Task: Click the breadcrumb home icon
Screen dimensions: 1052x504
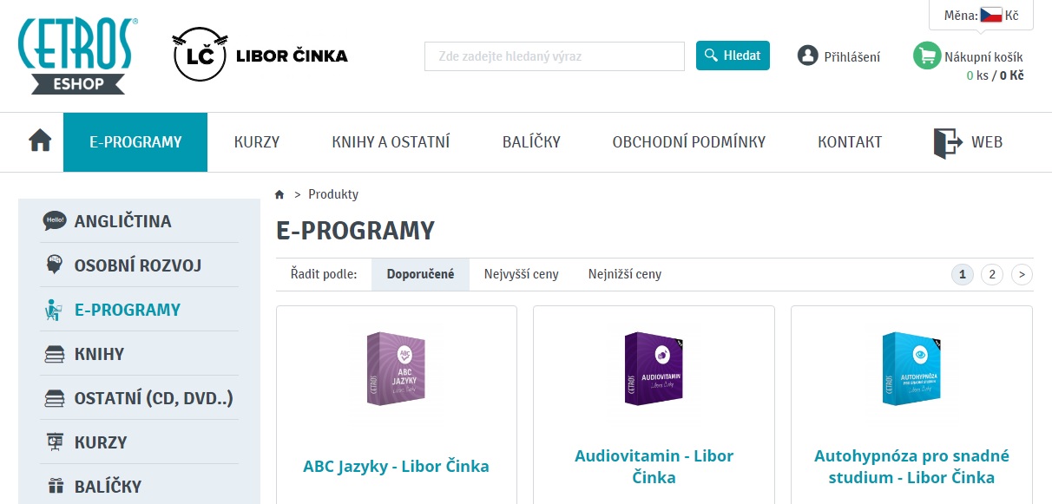Action: [x=279, y=194]
